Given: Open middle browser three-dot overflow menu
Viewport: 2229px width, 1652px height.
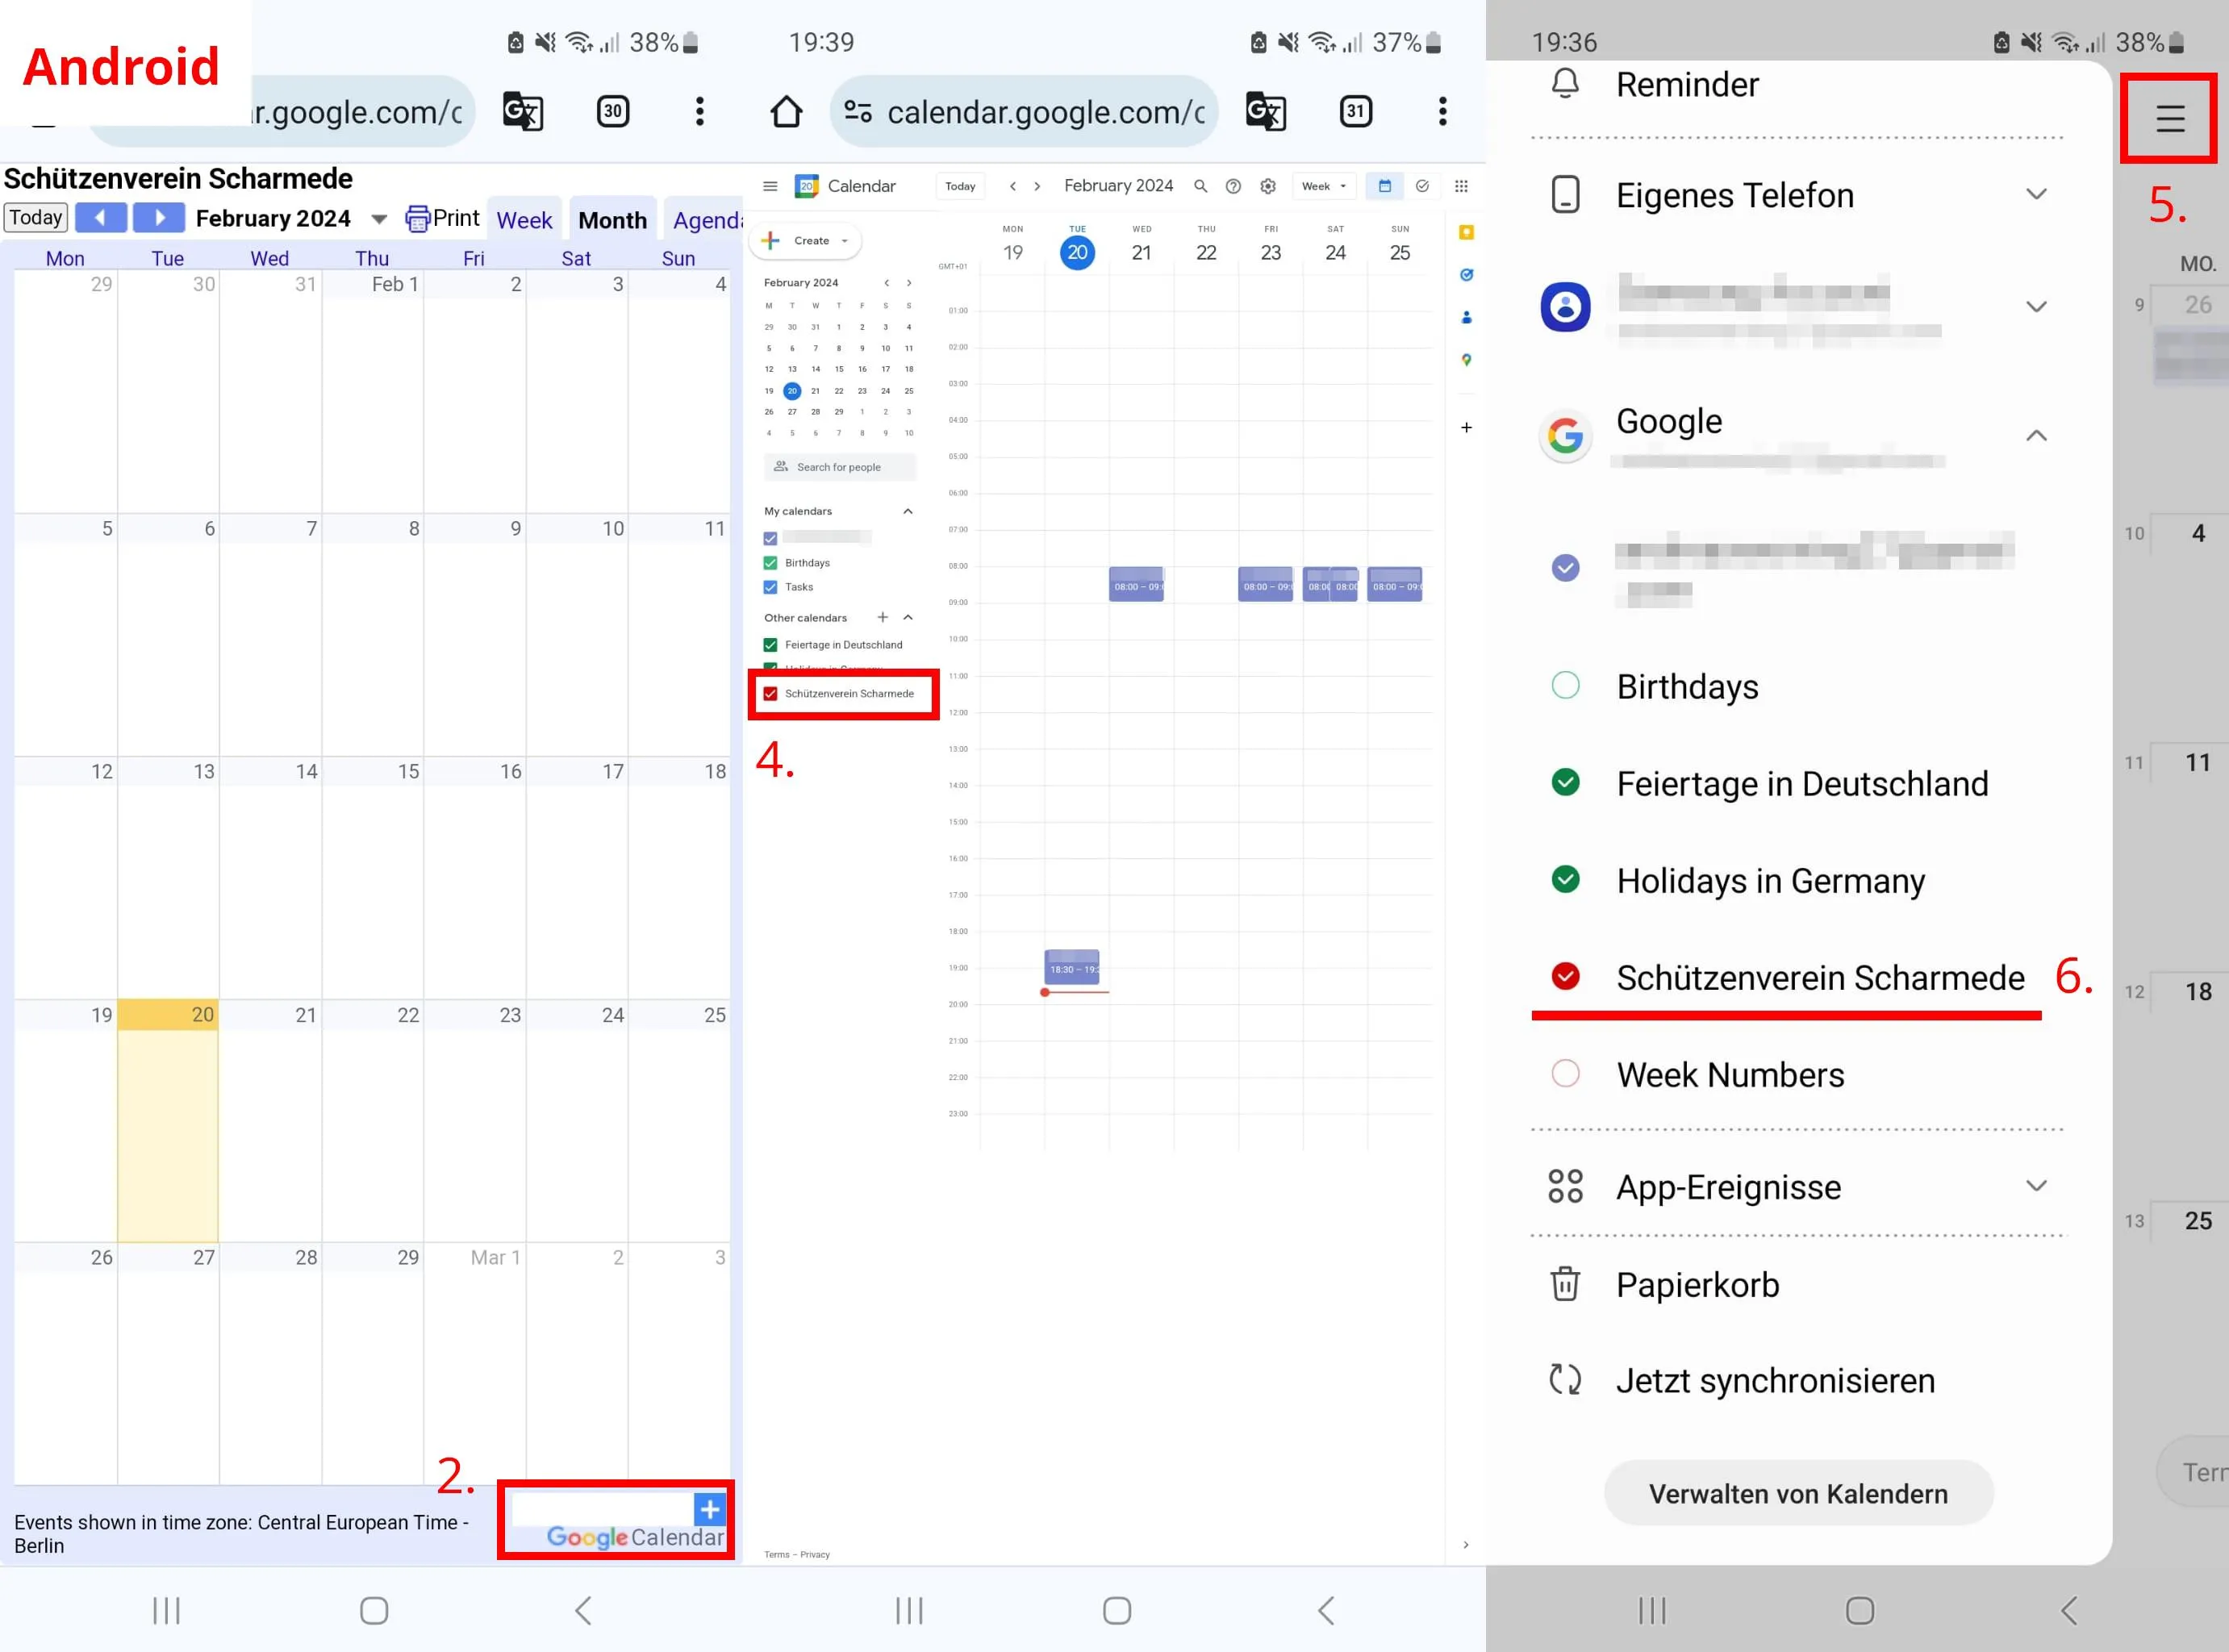Looking at the screenshot, I should [x=1442, y=111].
